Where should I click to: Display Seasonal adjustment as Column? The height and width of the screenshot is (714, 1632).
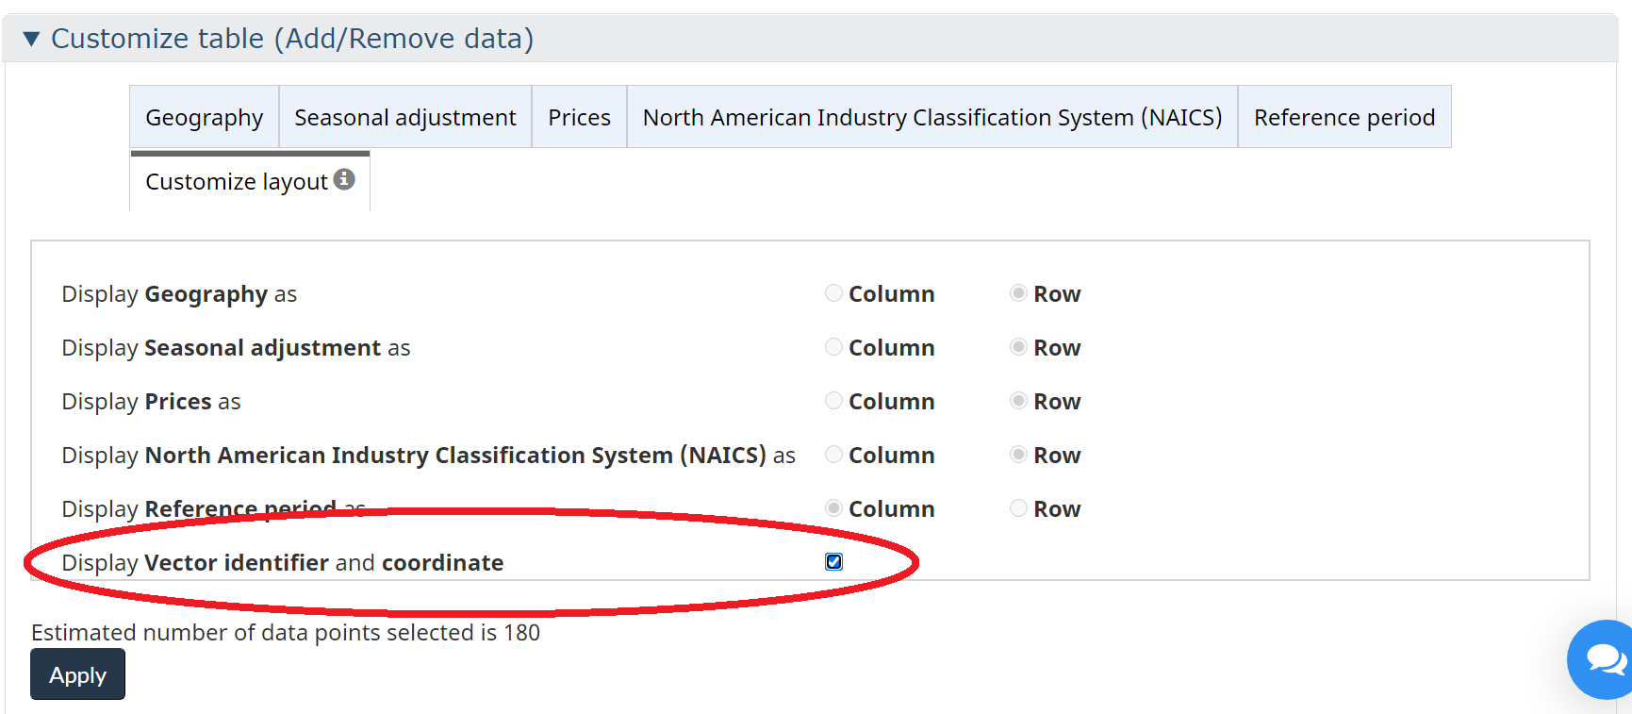[x=833, y=347]
